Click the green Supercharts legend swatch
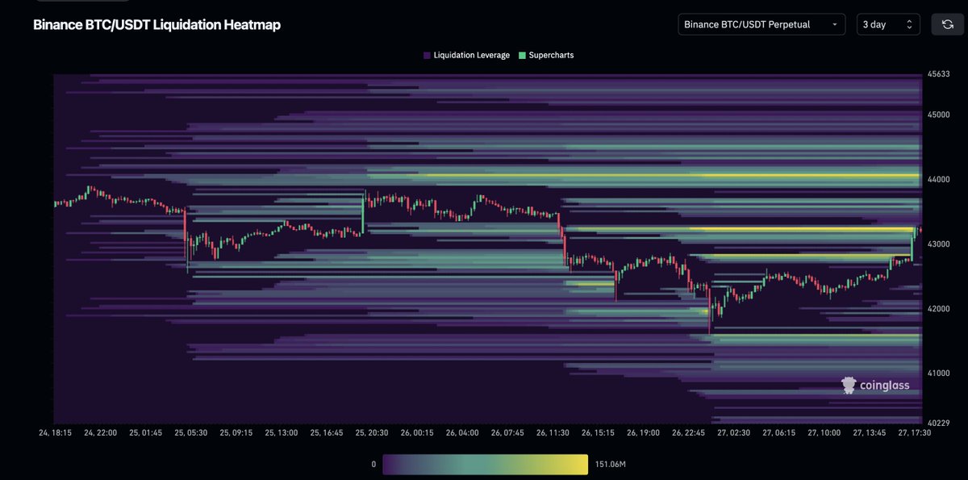The width and height of the screenshot is (968, 480). pyautogui.click(x=522, y=56)
